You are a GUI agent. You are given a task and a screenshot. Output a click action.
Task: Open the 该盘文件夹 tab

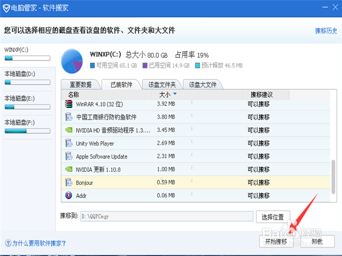tap(162, 84)
